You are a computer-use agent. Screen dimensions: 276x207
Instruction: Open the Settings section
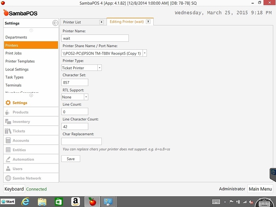[31, 103]
